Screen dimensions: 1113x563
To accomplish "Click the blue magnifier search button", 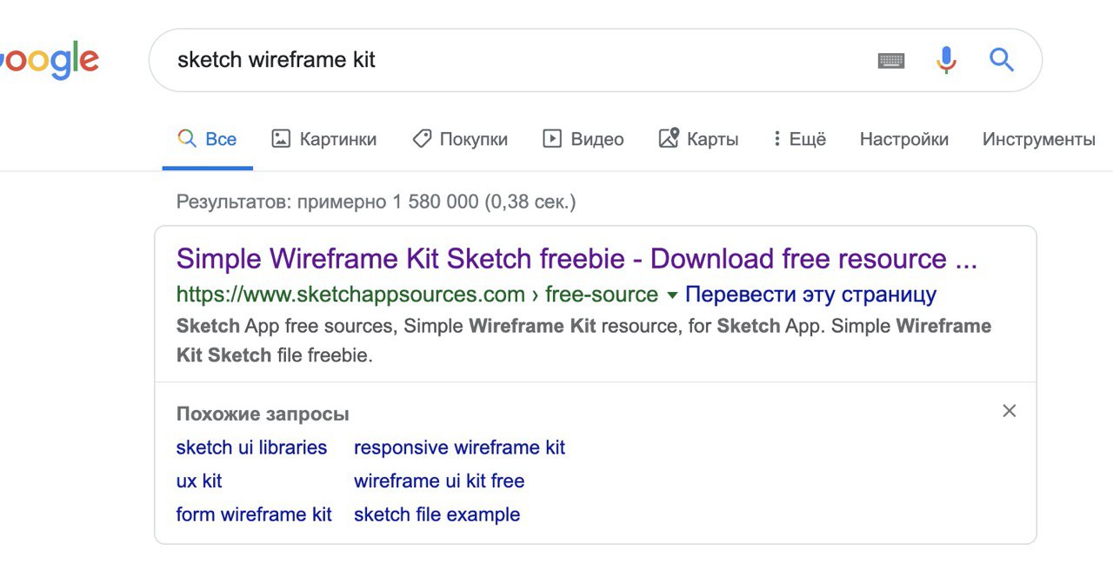I will click(x=1002, y=60).
